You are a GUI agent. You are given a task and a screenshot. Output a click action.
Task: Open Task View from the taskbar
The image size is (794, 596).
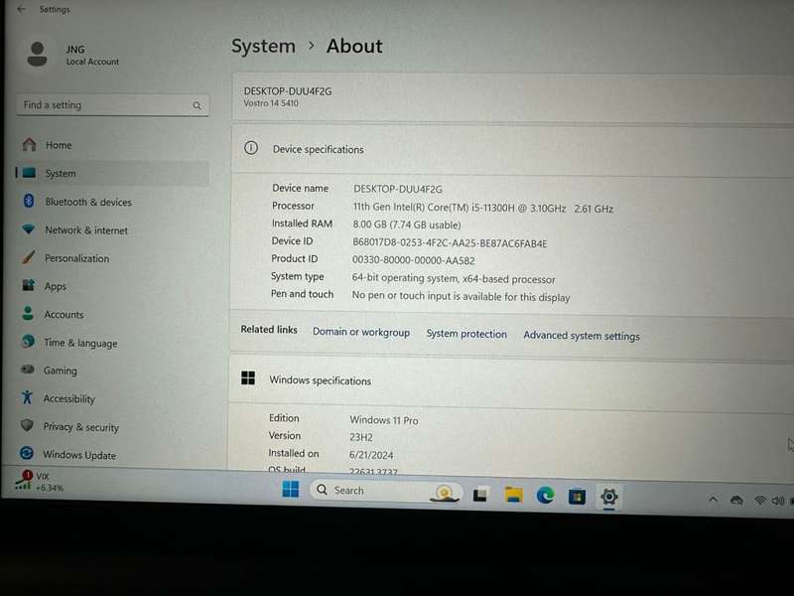[x=480, y=494]
